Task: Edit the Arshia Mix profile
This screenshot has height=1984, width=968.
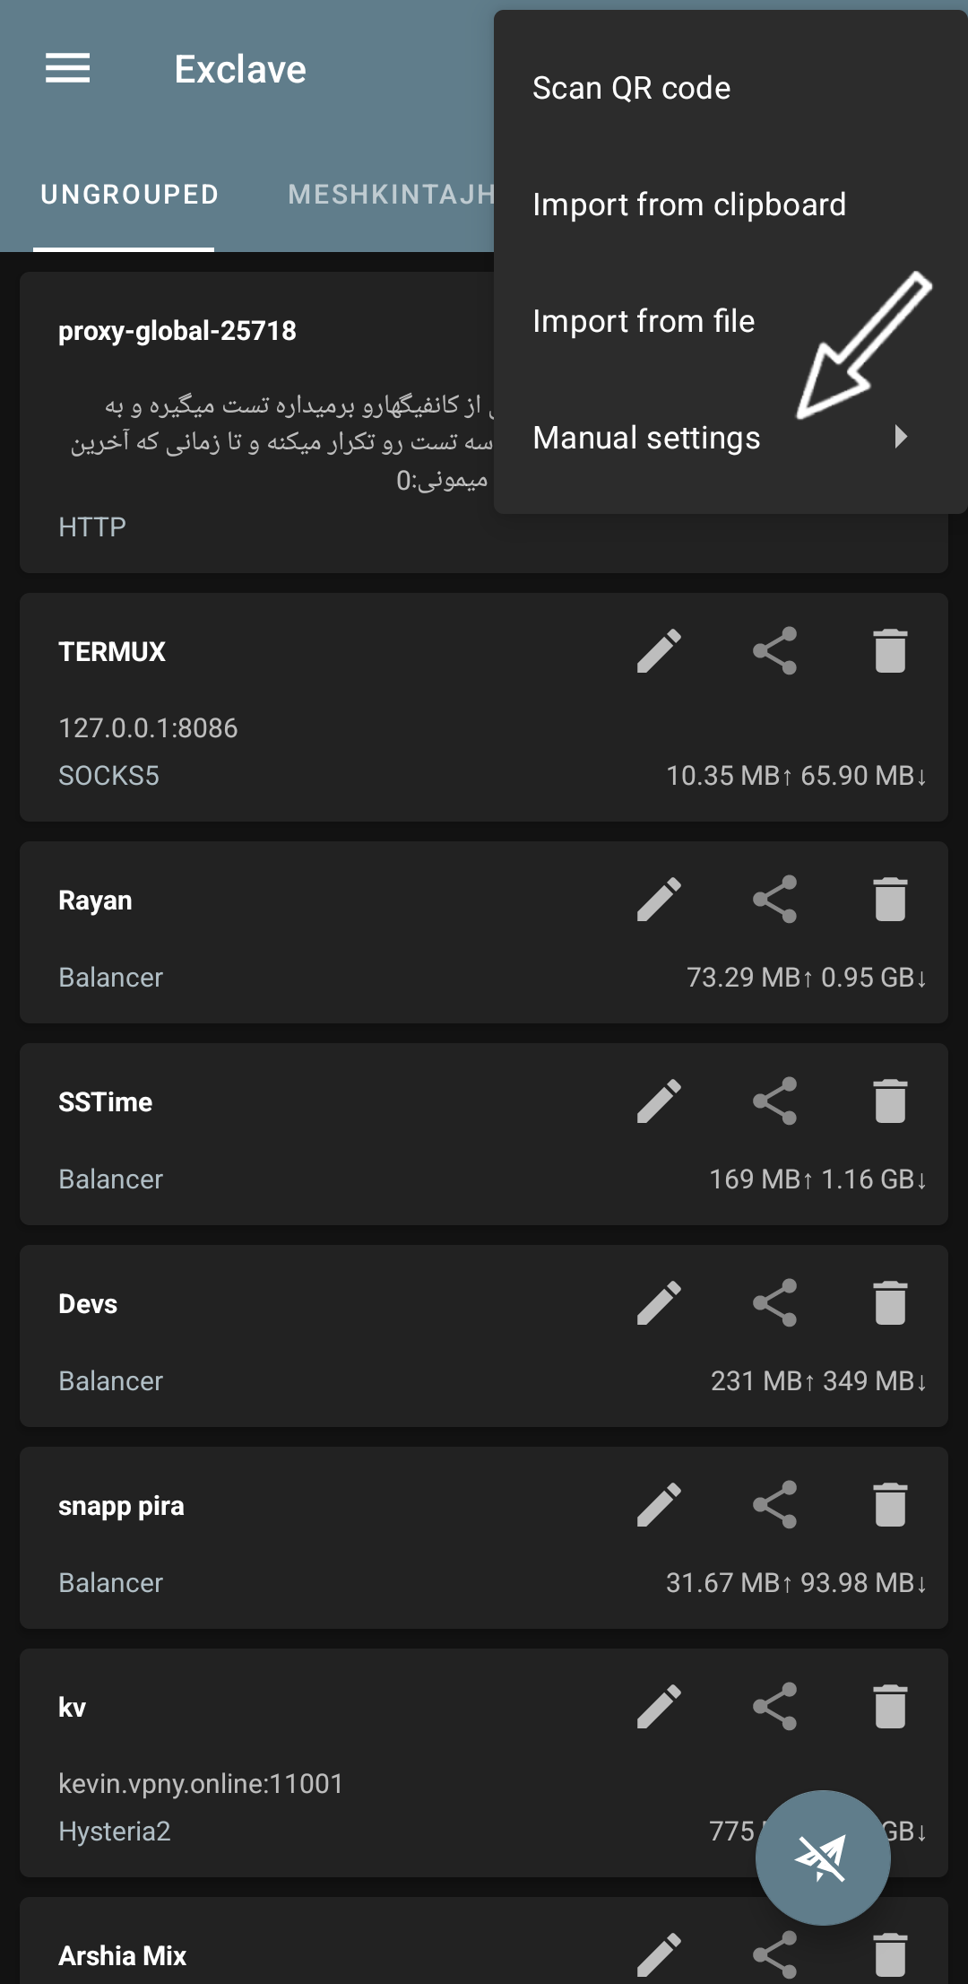Action: click(x=659, y=1954)
